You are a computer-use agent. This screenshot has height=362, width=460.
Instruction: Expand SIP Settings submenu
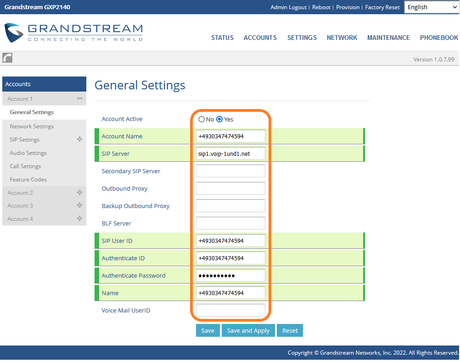point(79,139)
